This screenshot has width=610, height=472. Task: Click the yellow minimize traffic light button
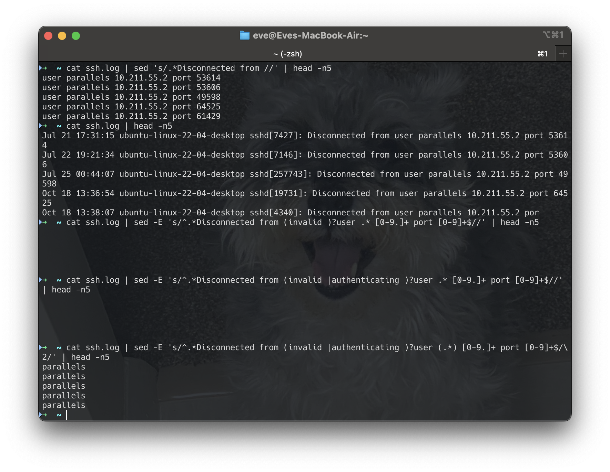click(62, 35)
